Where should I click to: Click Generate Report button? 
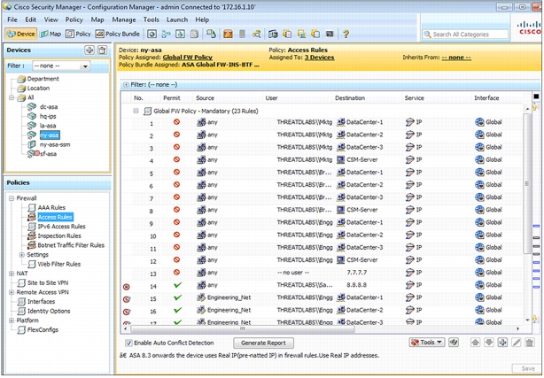[263, 343]
